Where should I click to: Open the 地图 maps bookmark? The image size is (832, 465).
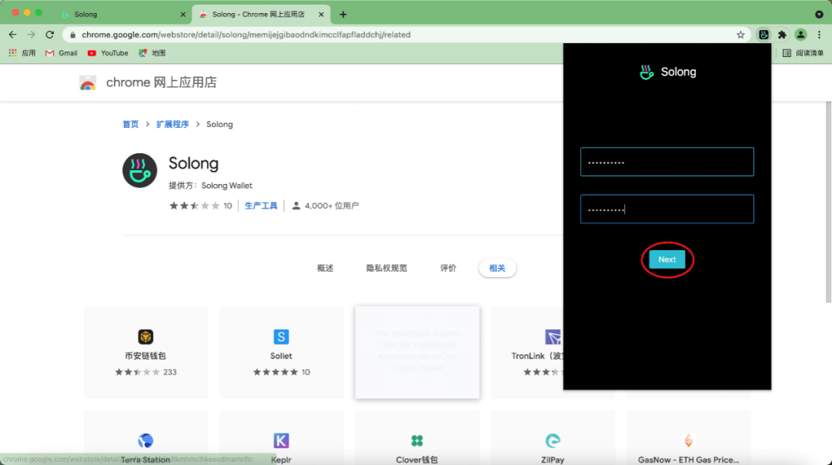[153, 53]
